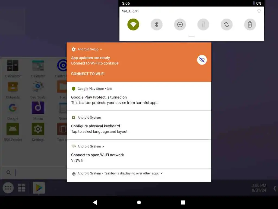The width and height of the screenshot is (278, 209).
Task: Tap the keyboard Android System icon
Action: [x=74, y=118]
